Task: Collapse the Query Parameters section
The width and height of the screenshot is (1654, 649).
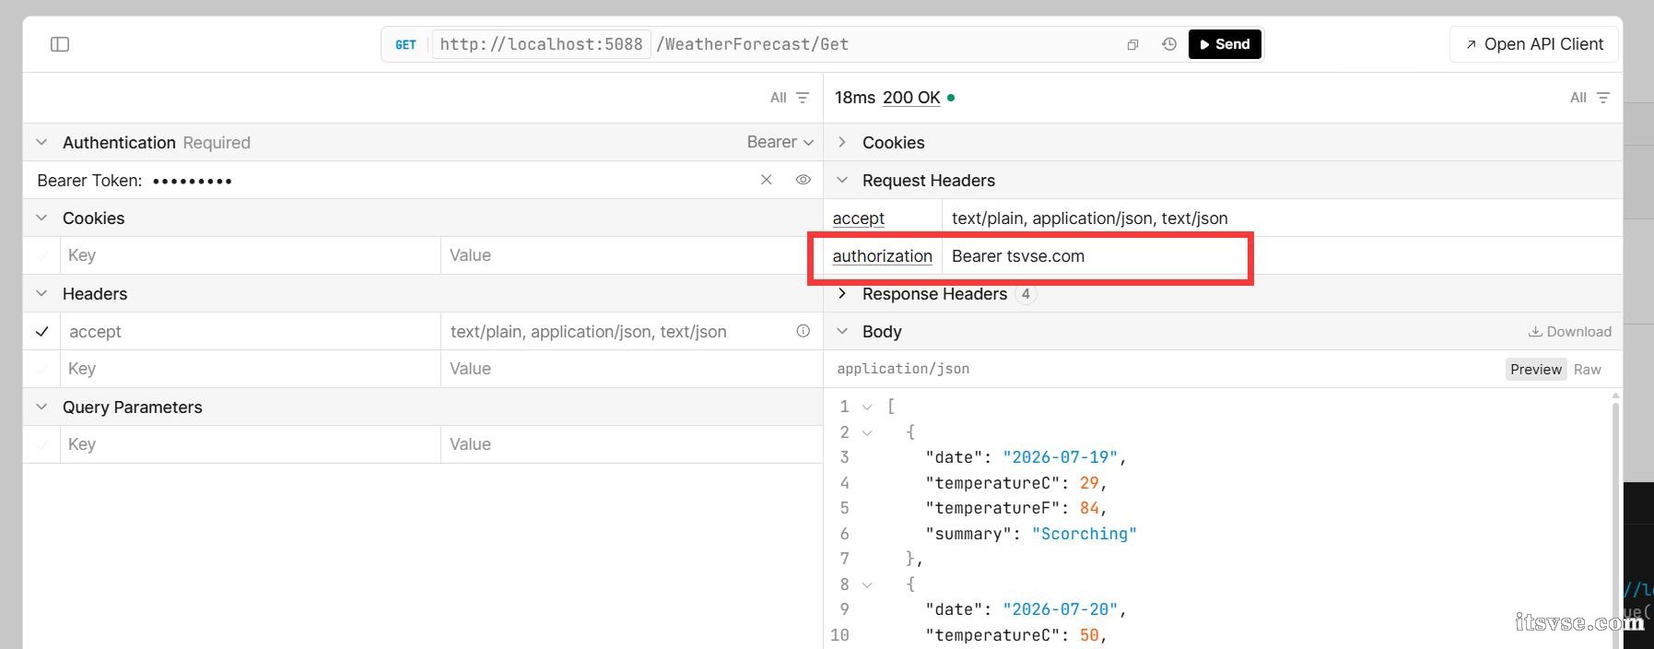Action: coord(41,407)
